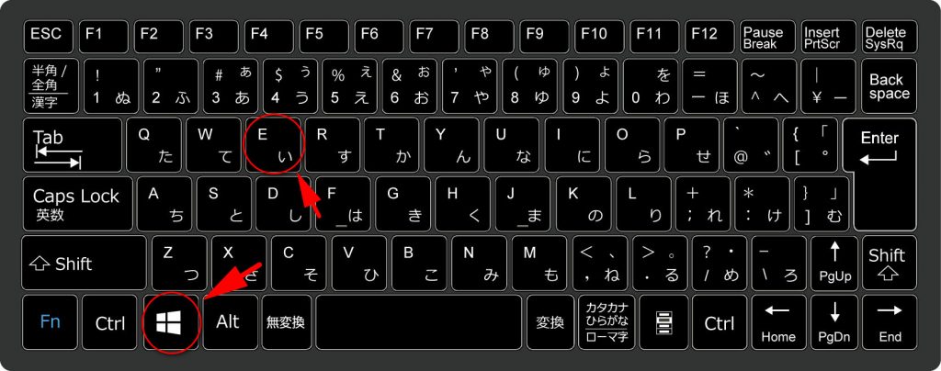Toggle the 半角/全角 漢字 key
Screen dimensions: 941x371
[51, 85]
